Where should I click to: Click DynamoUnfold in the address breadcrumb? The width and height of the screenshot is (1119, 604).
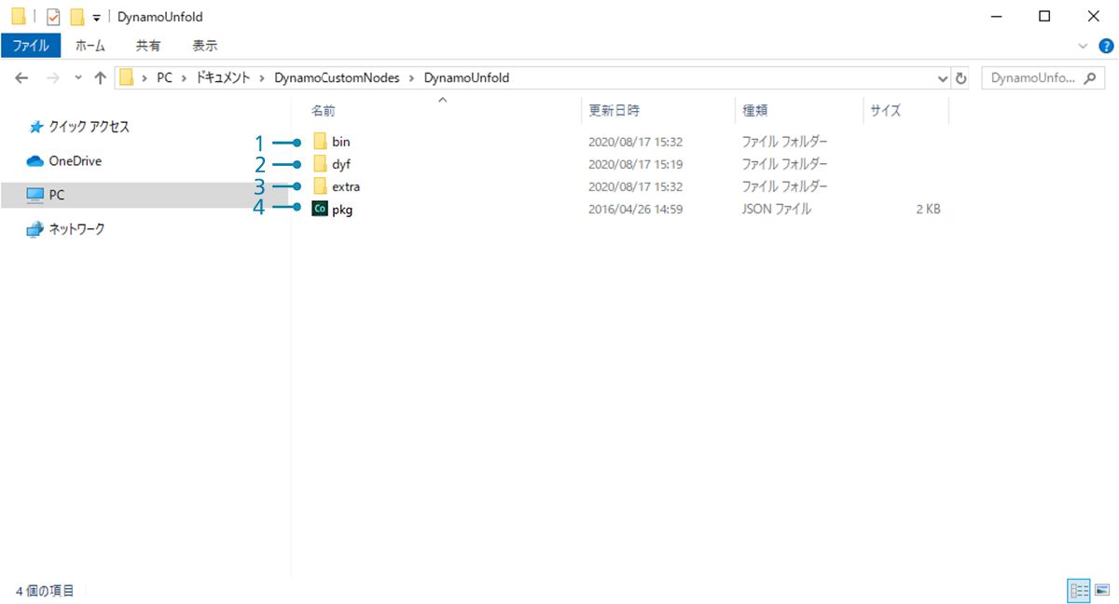coord(466,78)
